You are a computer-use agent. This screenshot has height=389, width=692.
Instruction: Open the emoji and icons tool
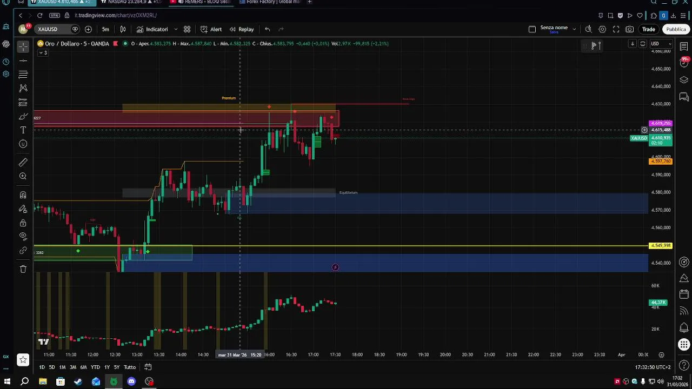pyautogui.click(x=23, y=144)
